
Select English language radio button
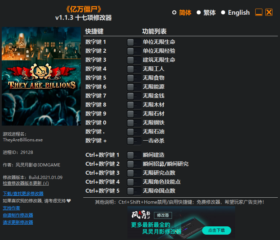click(x=223, y=13)
